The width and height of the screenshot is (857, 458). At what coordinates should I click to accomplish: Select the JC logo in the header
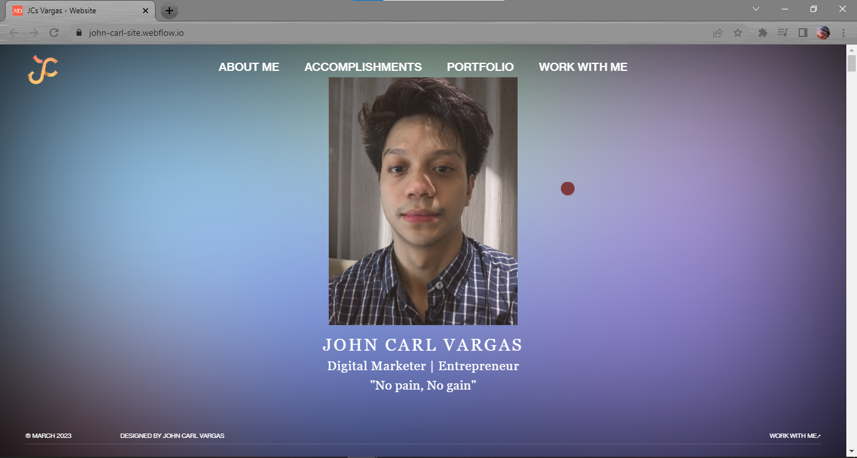(x=43, y=70)
